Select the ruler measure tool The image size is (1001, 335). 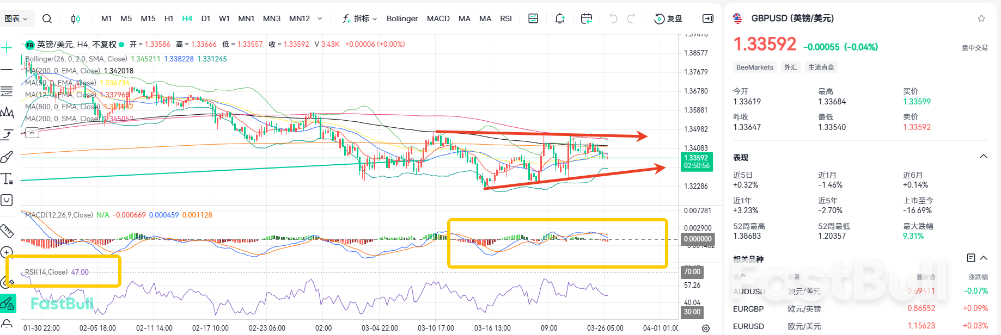[x=7, y=231]
